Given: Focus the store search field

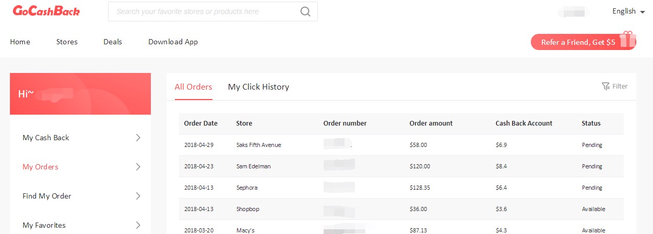Looking at the screenshot, I should pos(213,11).
